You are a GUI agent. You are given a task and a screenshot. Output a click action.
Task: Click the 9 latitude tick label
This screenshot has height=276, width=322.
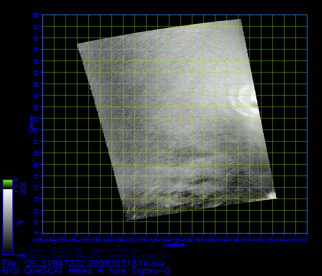(36, 233)
